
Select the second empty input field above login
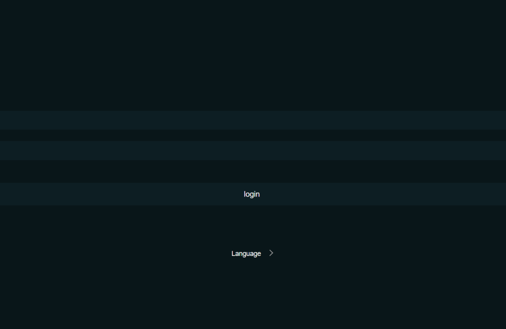253,151
